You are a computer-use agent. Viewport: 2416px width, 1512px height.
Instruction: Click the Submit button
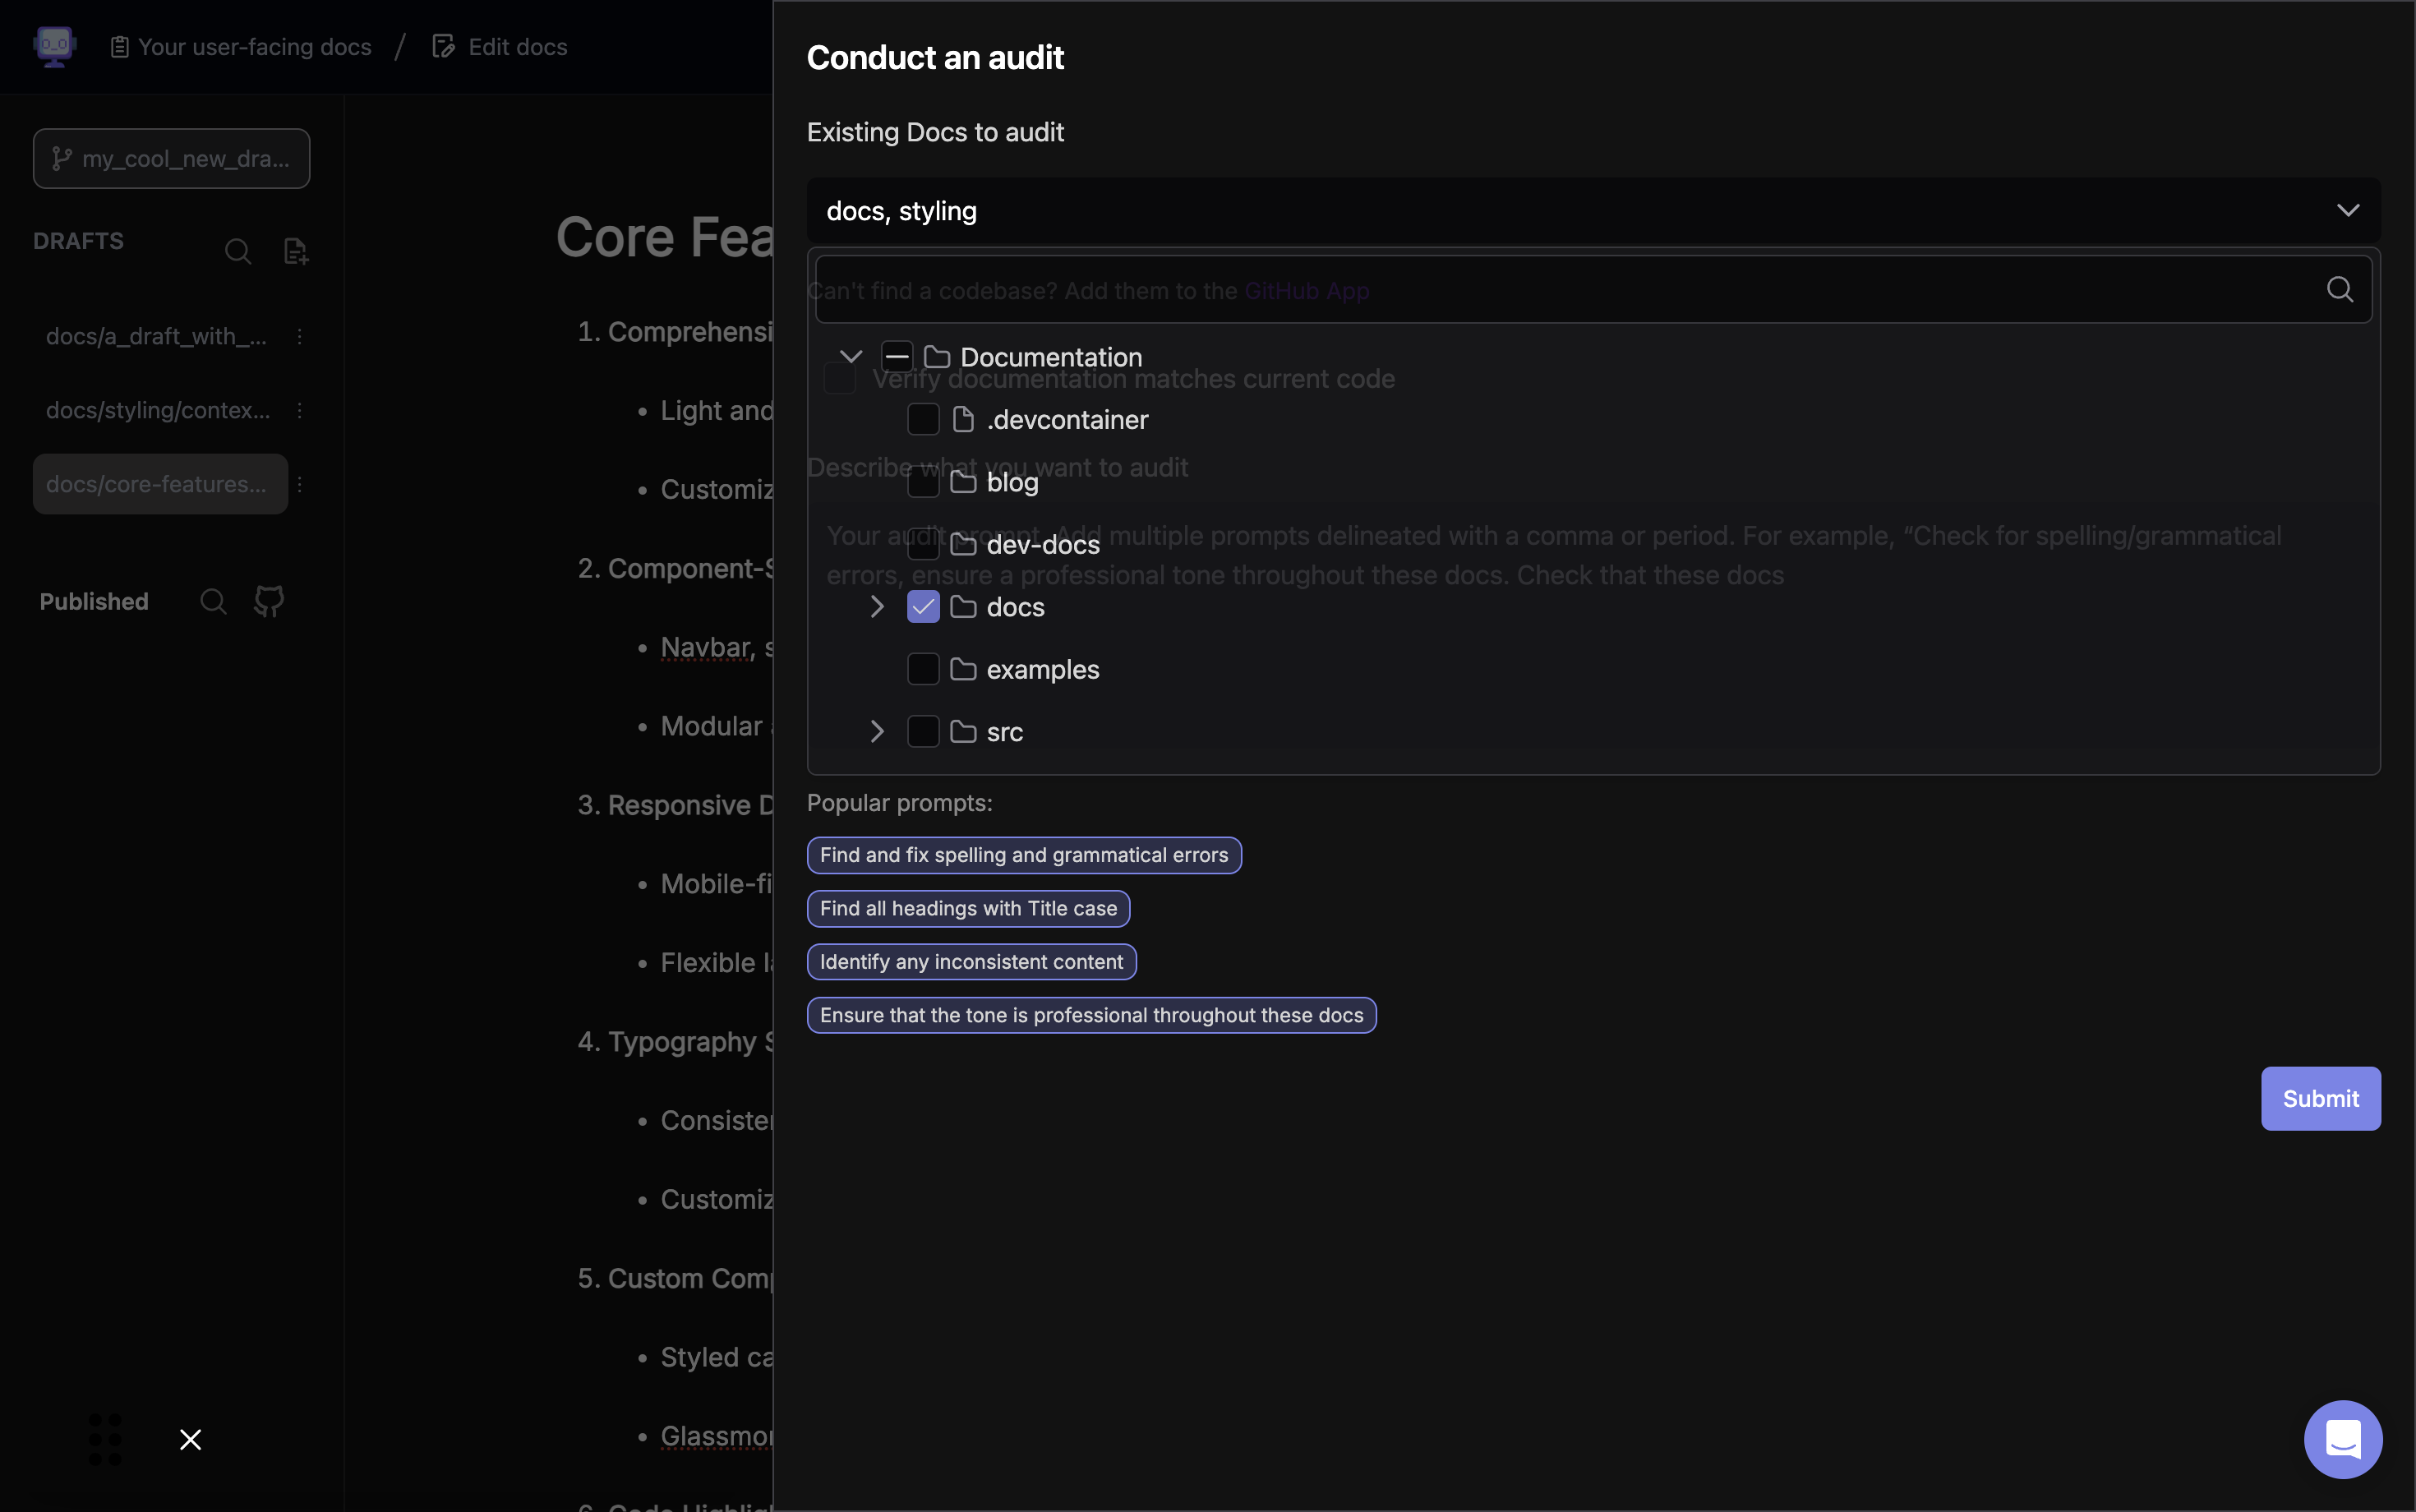click(x=2320, y=1098)
